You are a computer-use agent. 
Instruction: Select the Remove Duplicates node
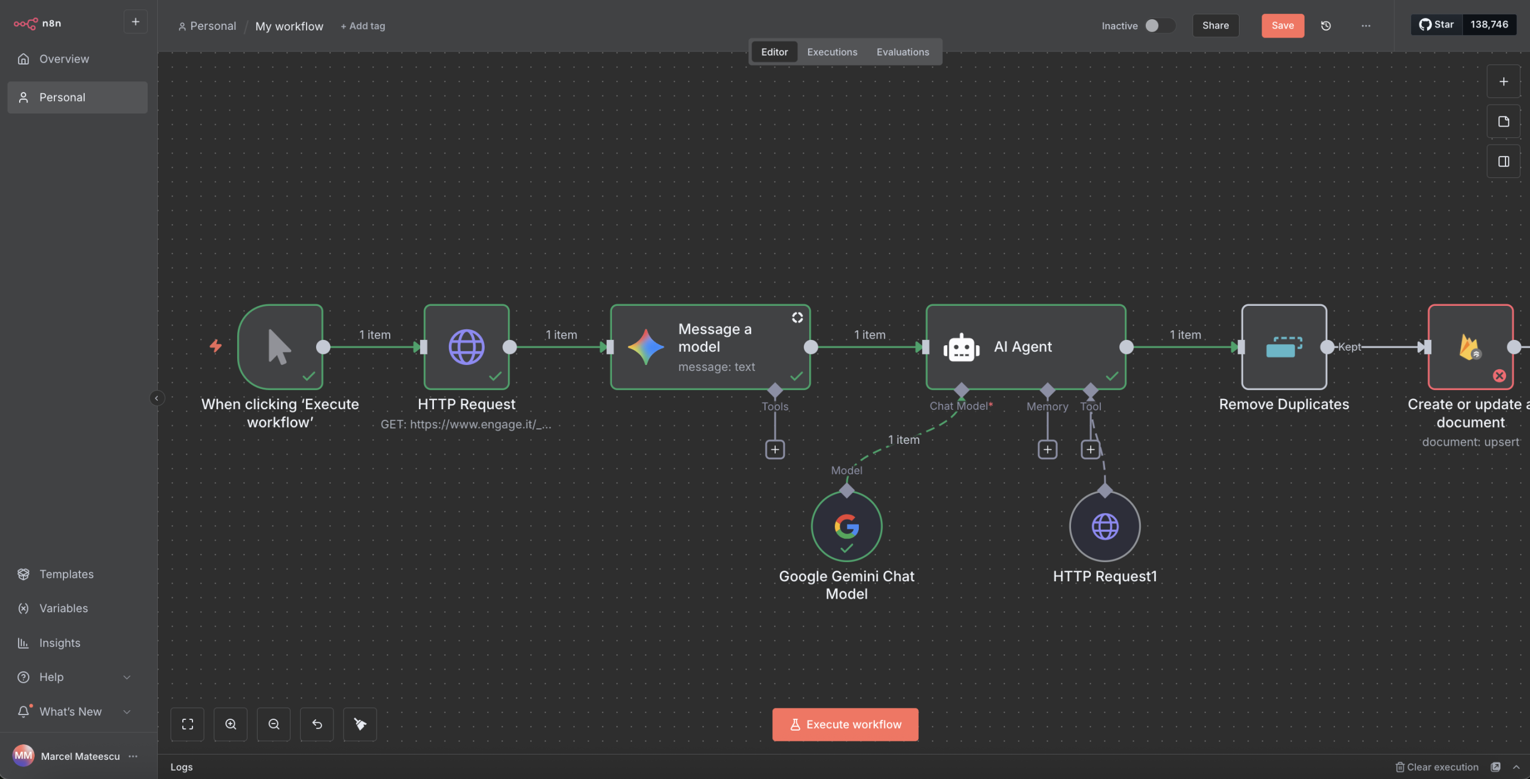(1284, 347)
